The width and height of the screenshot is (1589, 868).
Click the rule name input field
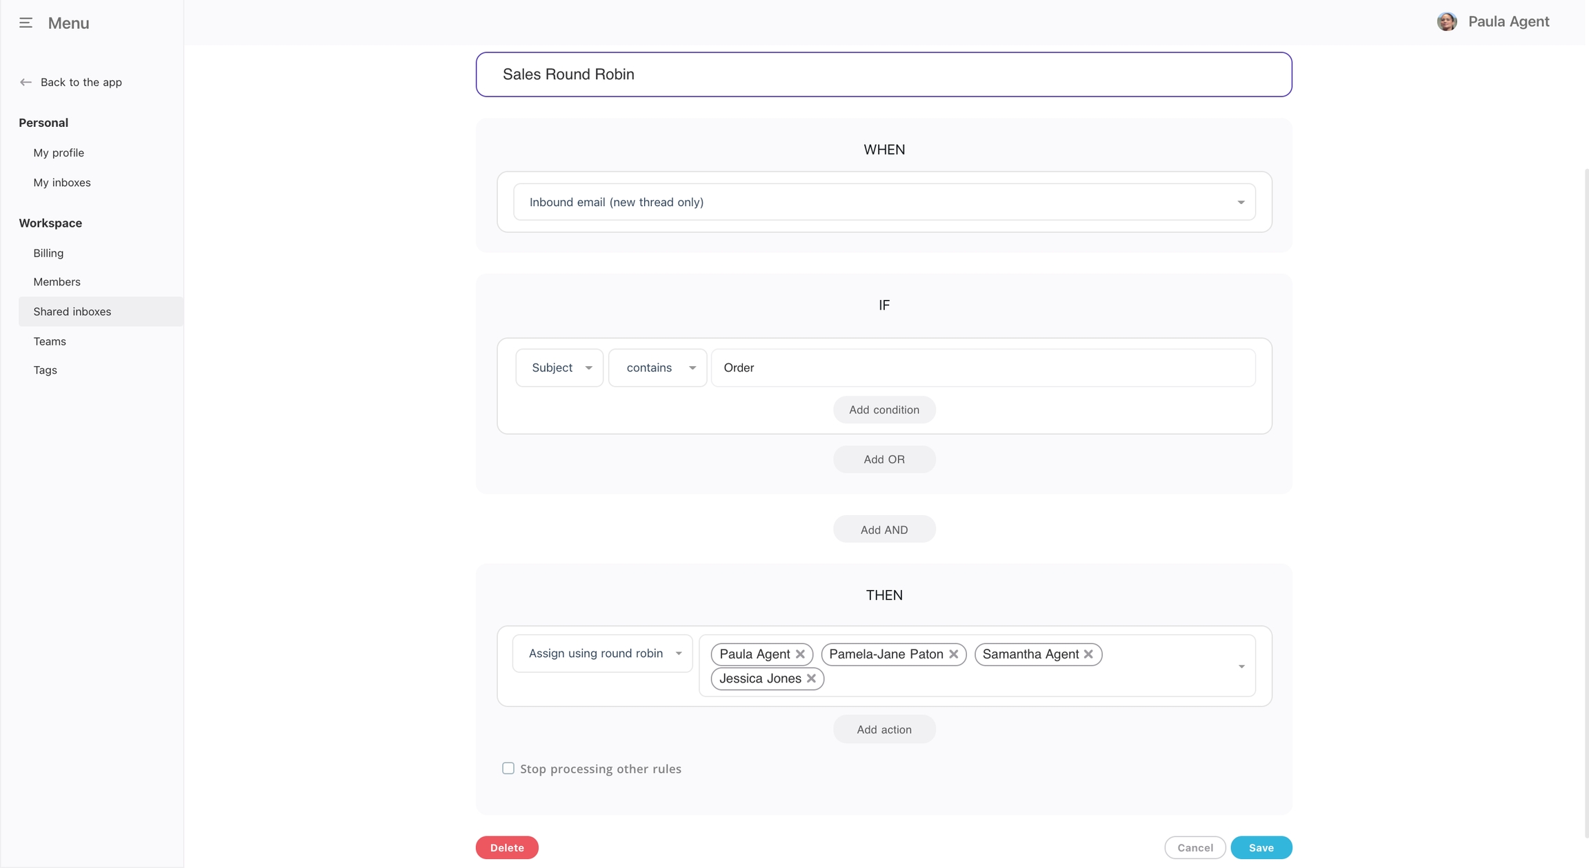click(883, 74)
